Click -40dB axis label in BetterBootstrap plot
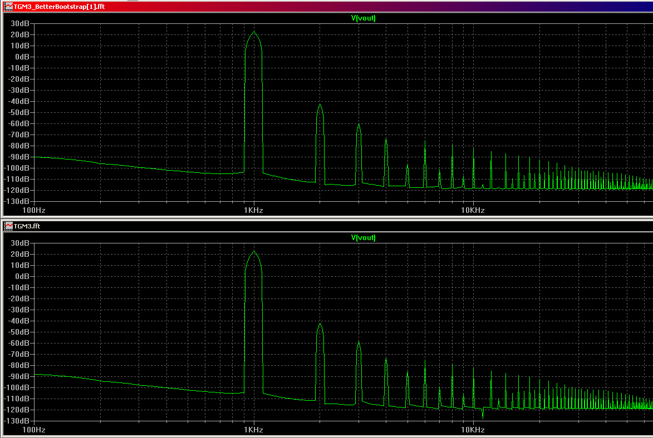Viewport: 653px width, 438px height. click(19, 102)
